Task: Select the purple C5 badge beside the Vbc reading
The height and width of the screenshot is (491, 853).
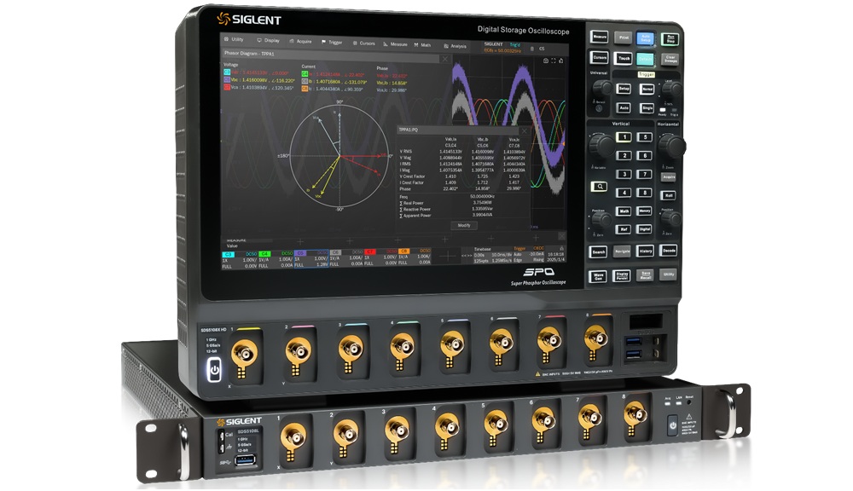Action: 227,79
